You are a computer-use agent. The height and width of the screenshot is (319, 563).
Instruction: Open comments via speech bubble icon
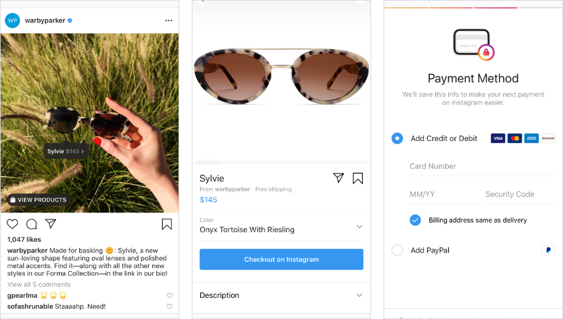pos(31,224)
